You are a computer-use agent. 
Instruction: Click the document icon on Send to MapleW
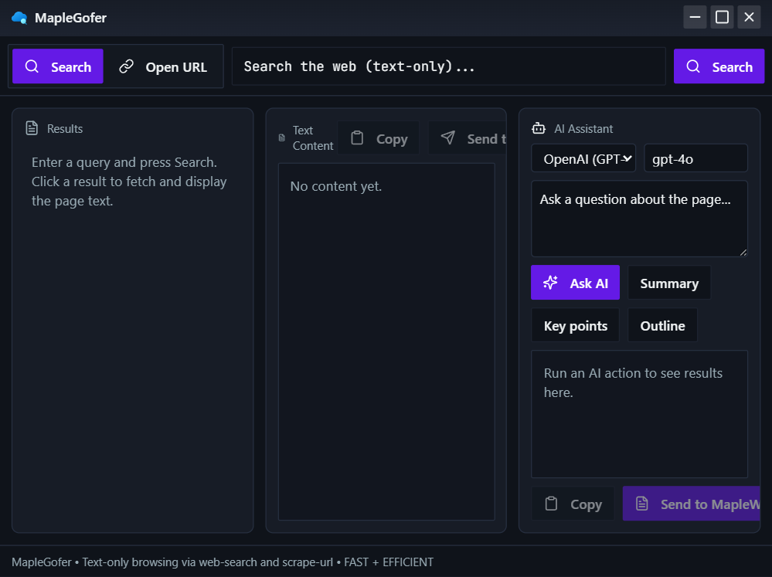click(642, 504)
